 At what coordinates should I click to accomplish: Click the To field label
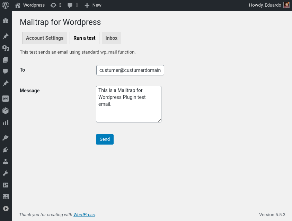coord(23,70)
